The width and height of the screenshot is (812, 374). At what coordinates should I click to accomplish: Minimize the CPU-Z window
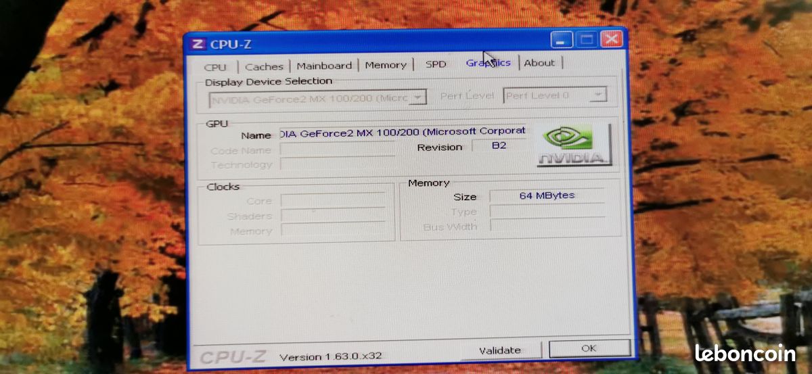[x=562, y=40]
